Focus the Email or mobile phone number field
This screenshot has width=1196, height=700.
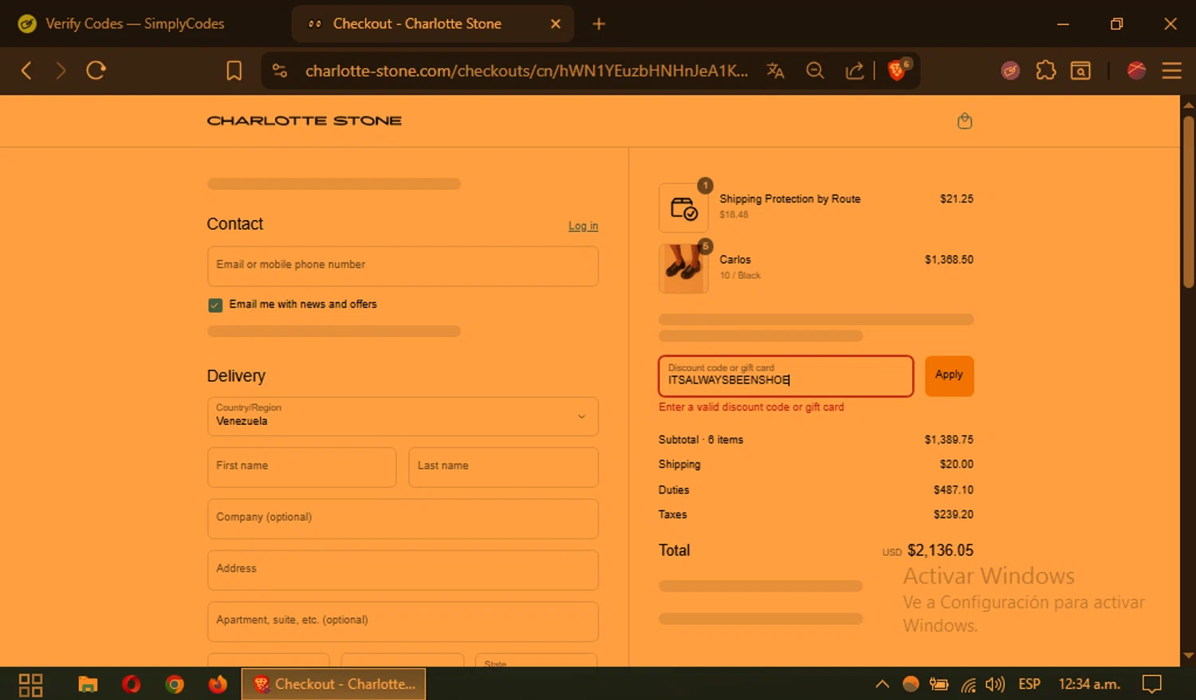pos(403,266)
